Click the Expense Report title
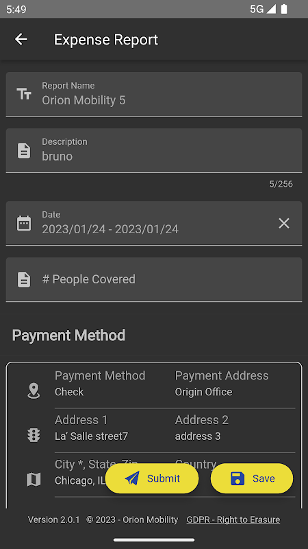The height and width of the screenshot is (549, 308). [x=106, y=40]
